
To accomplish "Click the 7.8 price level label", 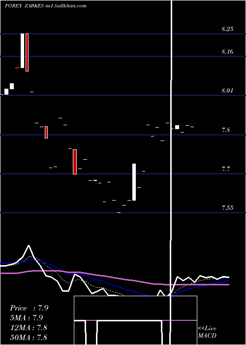I will pyautogui.click(x=225, y=130).
